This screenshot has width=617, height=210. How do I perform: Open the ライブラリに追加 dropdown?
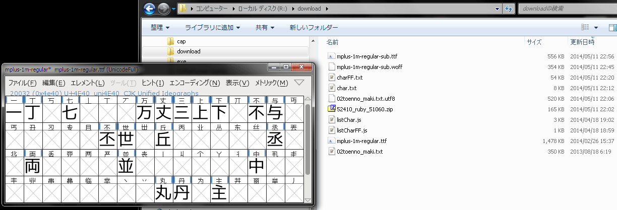pos(212,27)
